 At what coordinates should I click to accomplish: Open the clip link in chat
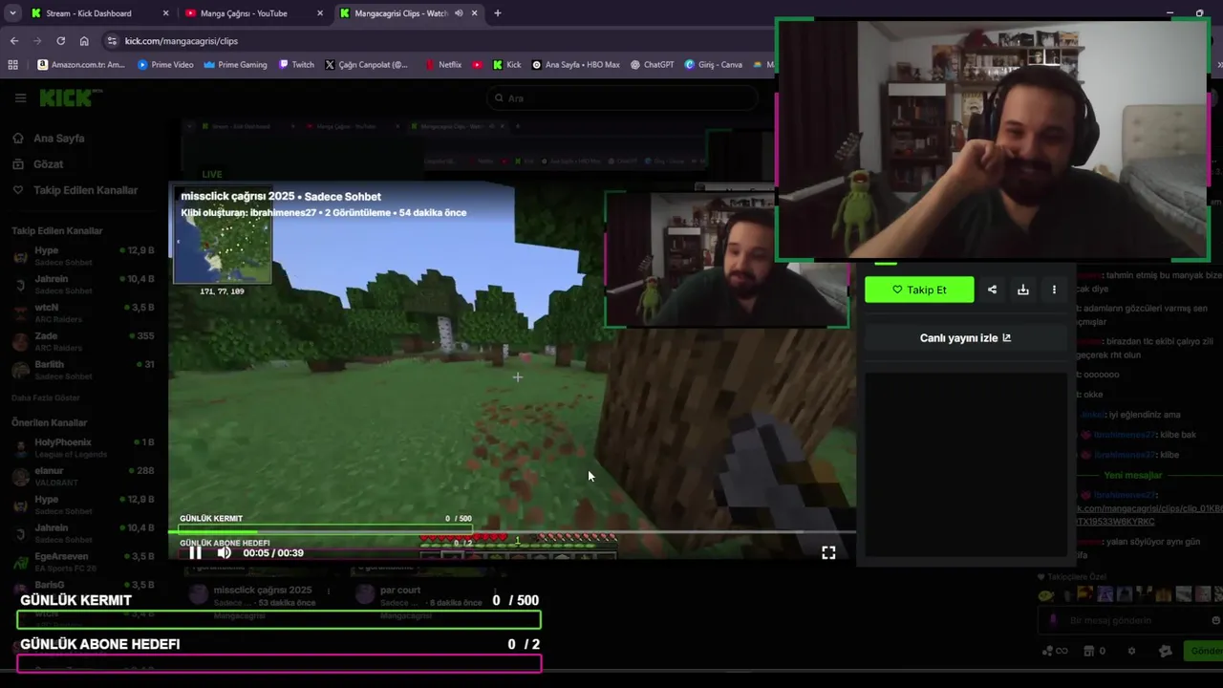[x=1149, y=515]
